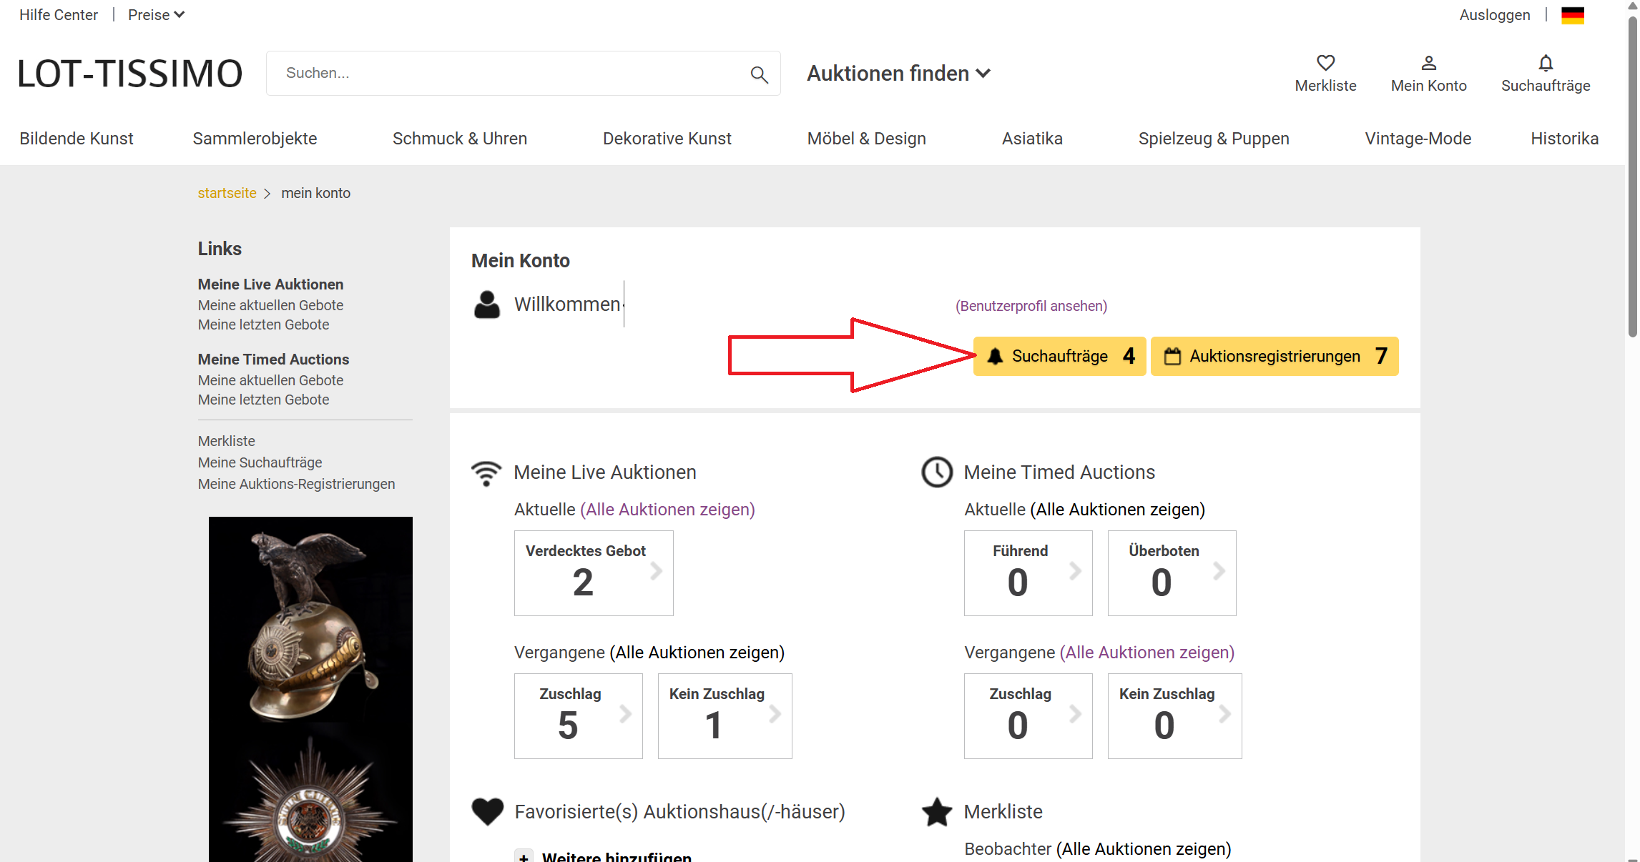This screenshot has width=1640, height=862.
Task: Click Benutzerprofil ansehen link
Action: point(1031,306)
